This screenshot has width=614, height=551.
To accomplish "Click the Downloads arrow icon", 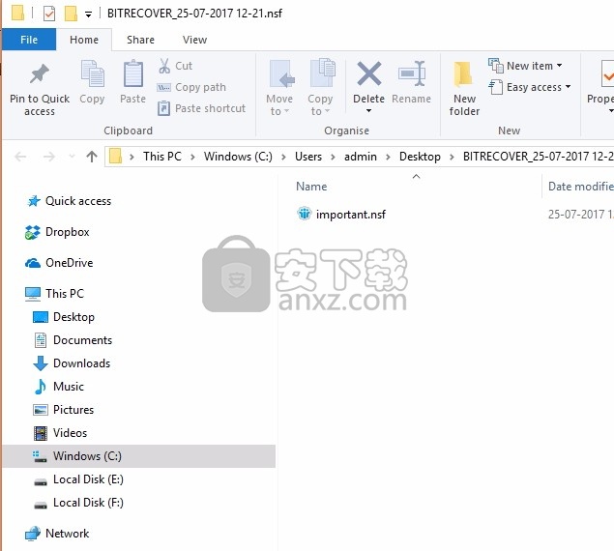I will (41, 363).
